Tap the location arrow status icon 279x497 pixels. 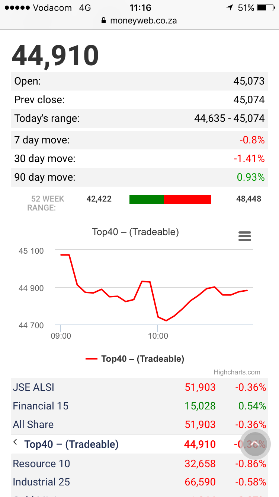[x=230, y=7]
